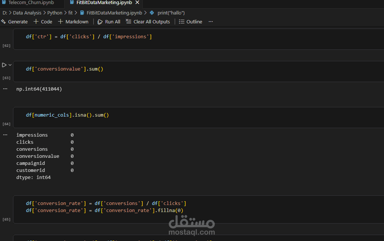Viewport: 384px width, 241px height.
Task: Click the fillna(0) code line
Action: coord(104,211)
